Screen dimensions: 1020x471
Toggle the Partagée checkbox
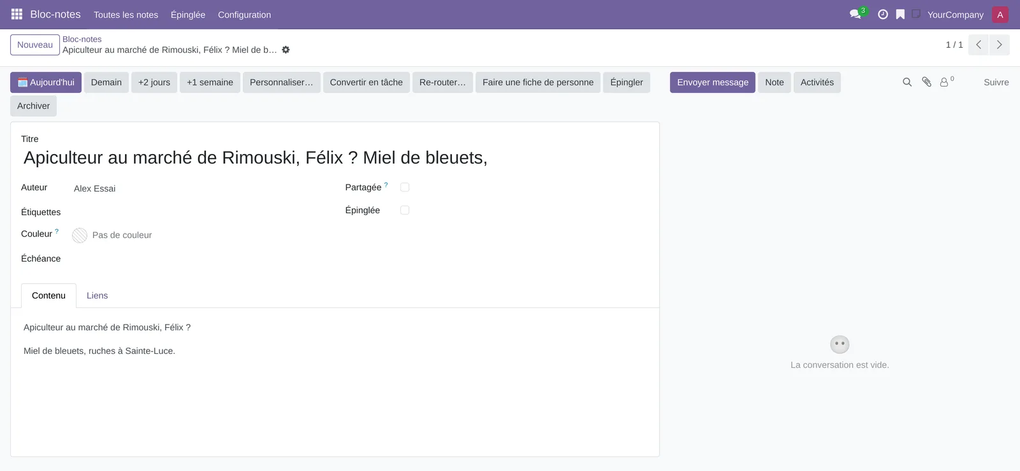[405, 187]
